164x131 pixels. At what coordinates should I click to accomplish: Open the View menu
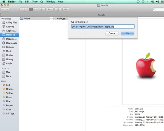pyautogui.click(x=35, y=2)
